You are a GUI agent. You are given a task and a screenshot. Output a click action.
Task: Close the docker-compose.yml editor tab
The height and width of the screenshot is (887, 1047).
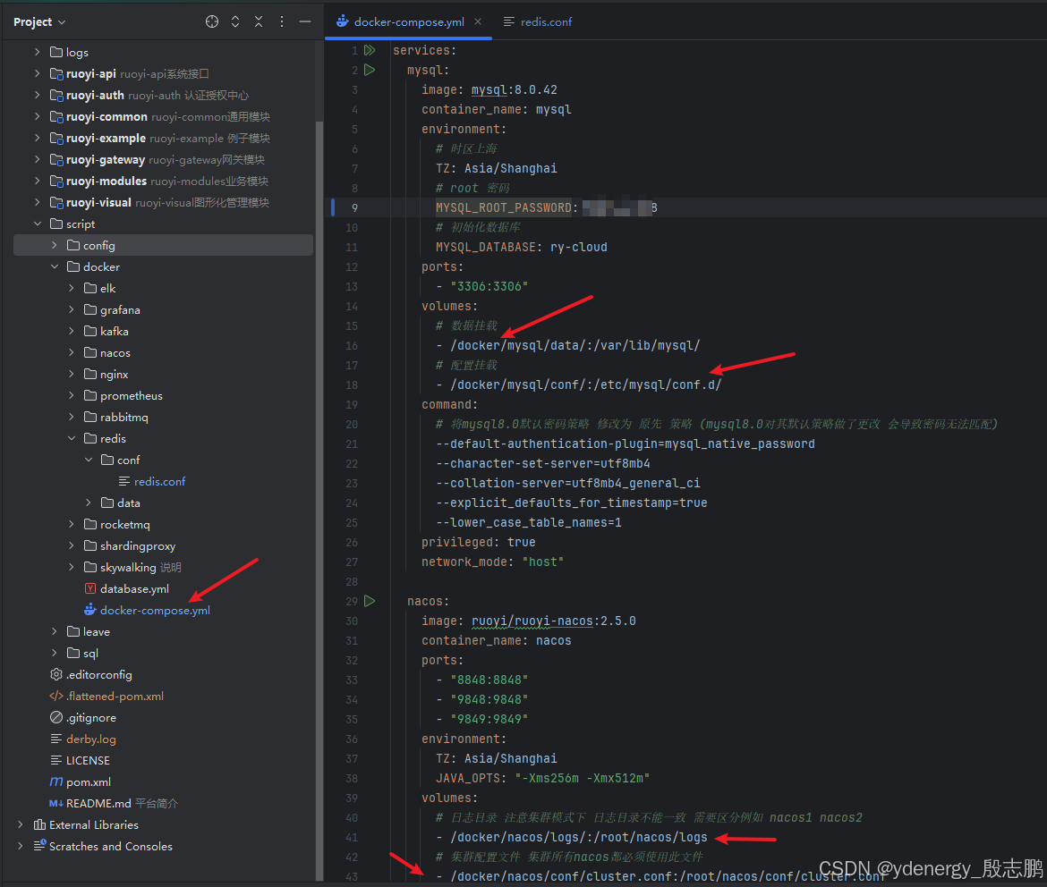478,21
